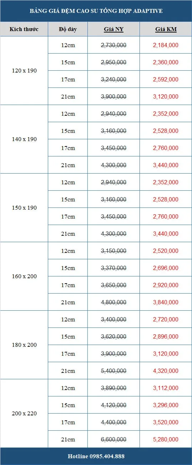Select the 140 x 190 size cell
Screen dimensions: 192x465
coord(24,139)
